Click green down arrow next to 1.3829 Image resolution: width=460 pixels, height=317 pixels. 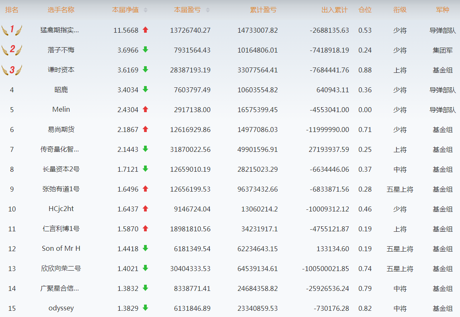tap(145, 307)
